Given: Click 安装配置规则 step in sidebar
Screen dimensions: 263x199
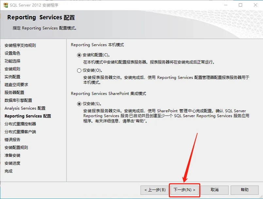Looking at the screenshot, I should point(16,148).
